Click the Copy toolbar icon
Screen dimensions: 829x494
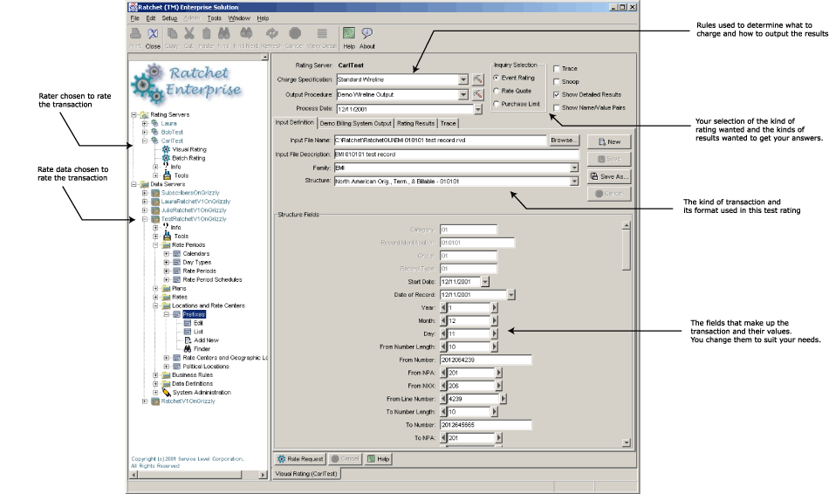(172, 34)
